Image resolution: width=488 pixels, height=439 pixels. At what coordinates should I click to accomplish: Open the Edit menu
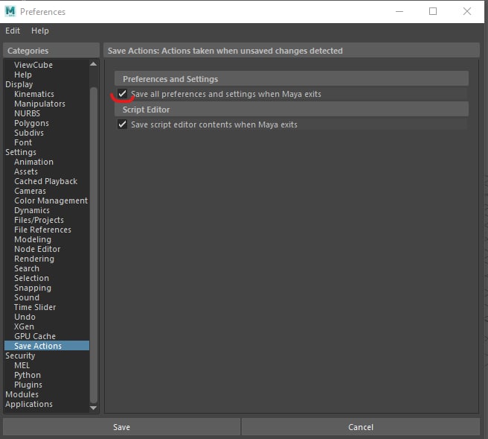click(13, 31)
